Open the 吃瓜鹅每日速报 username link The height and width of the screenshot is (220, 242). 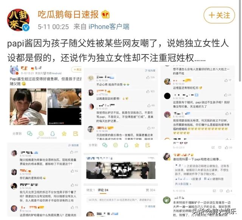point(68,14)
